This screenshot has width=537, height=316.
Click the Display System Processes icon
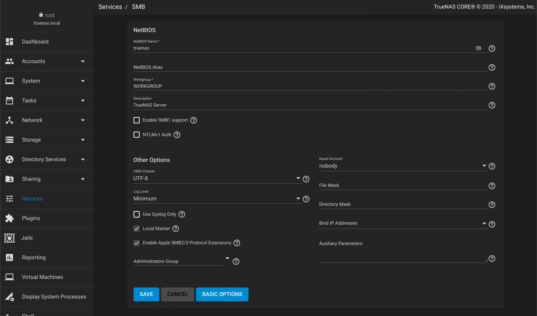point(10,297)
